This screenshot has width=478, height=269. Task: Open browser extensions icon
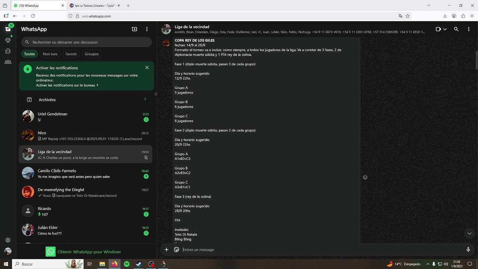(x=463, y=16)
